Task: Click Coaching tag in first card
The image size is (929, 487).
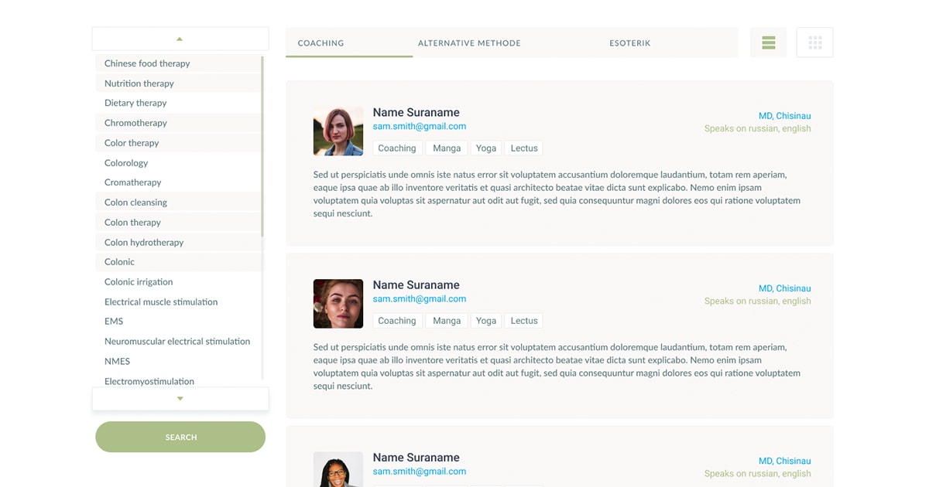Action: pos(397,148)
